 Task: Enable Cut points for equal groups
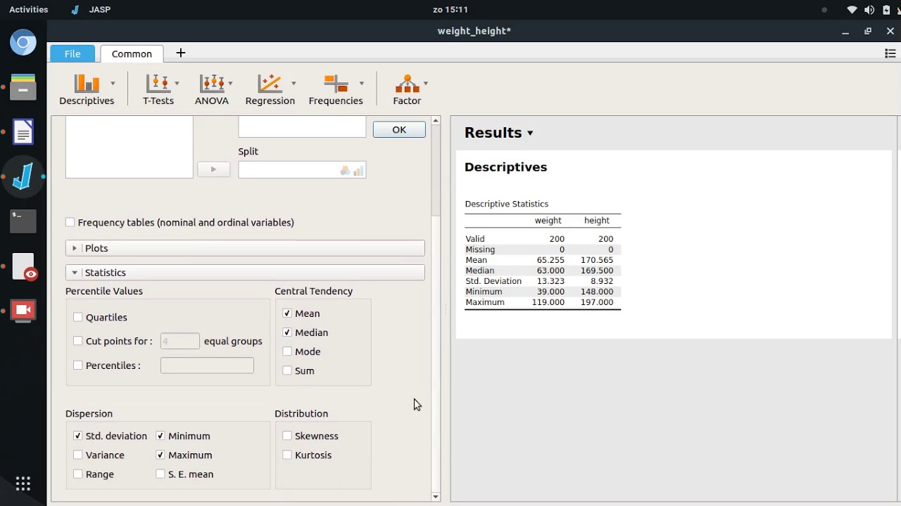[x=78, y=341]
